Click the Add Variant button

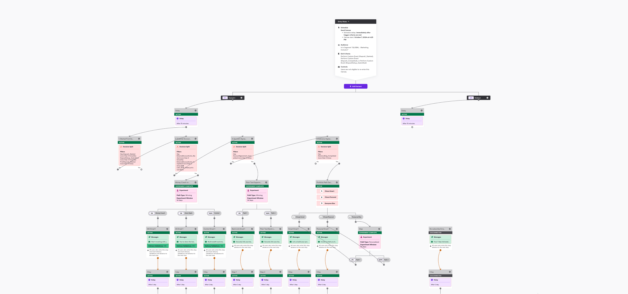pyautogui.click(x=356, y=86)
